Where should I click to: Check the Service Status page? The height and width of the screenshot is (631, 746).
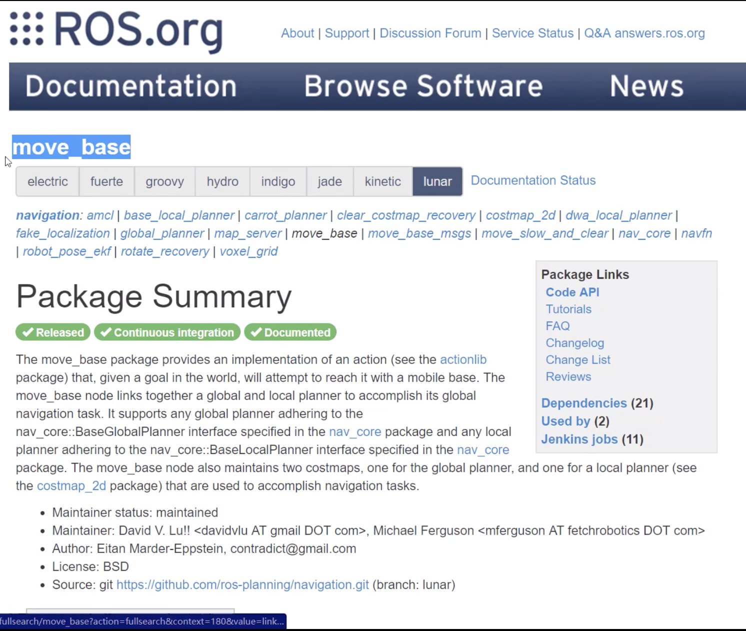coord(532,33)
